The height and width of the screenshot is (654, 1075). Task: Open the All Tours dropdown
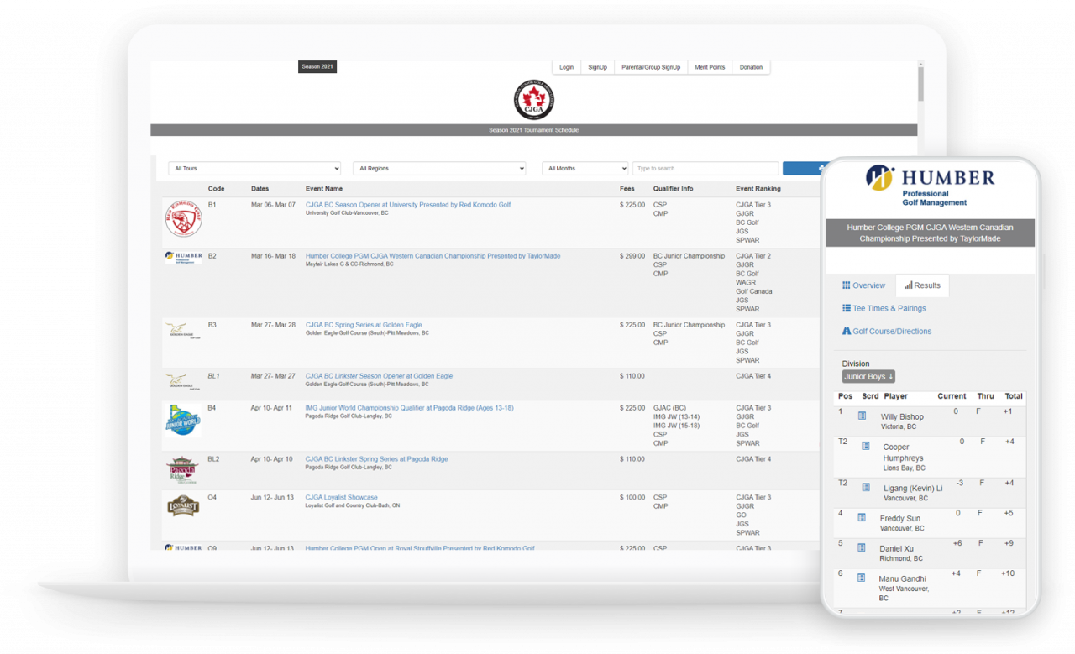[254, 168]
